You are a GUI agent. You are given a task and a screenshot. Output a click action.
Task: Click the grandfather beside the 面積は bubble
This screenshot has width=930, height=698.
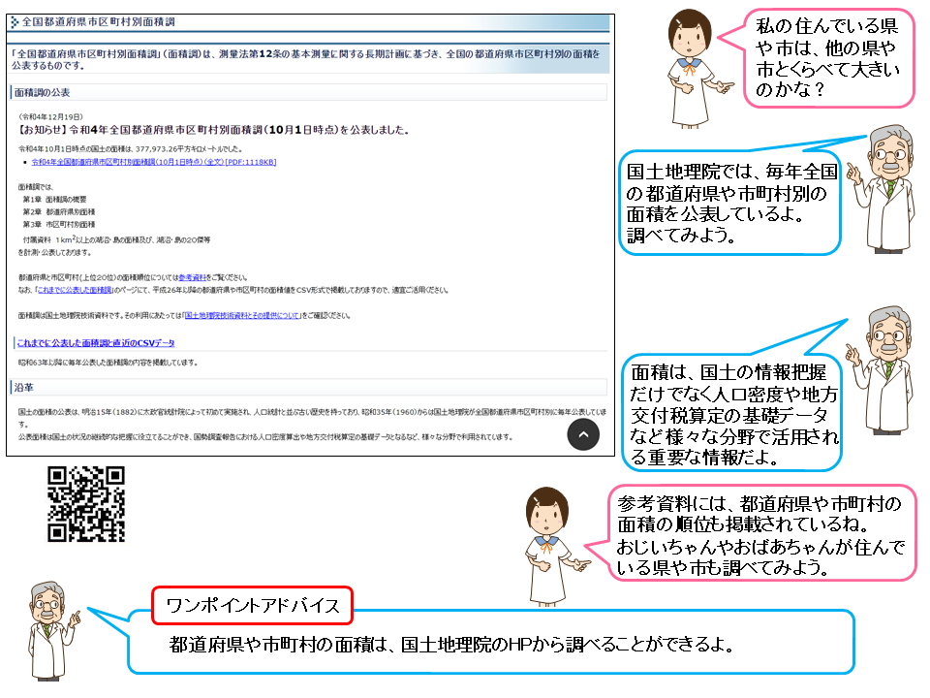(882, 369)
